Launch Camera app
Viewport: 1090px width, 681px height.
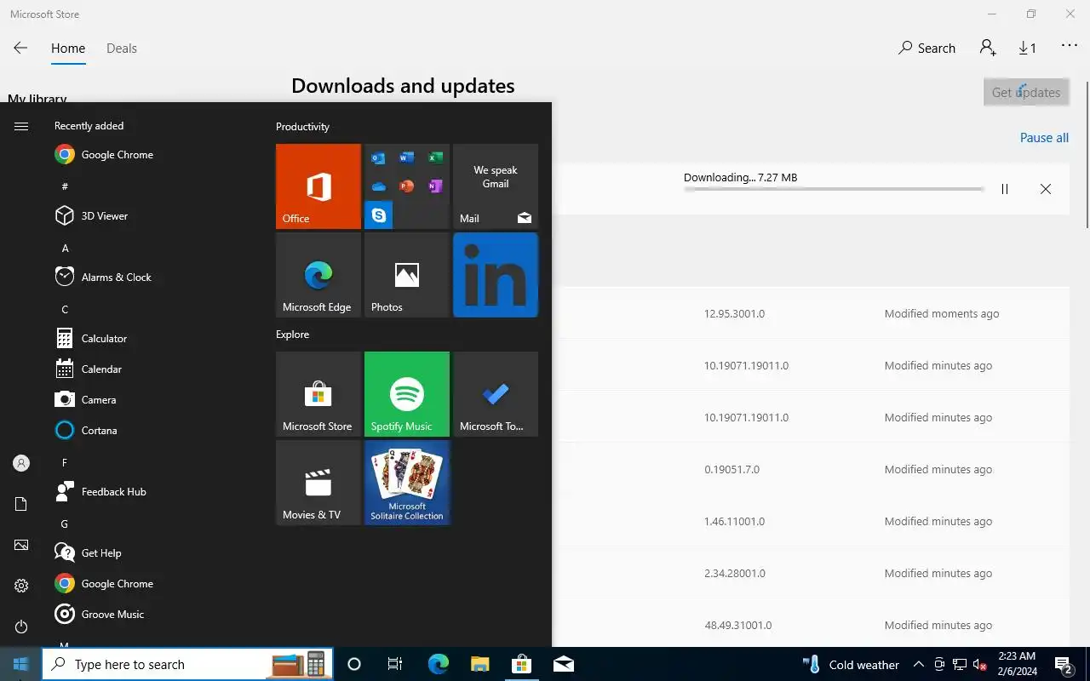tap(136, 400)
